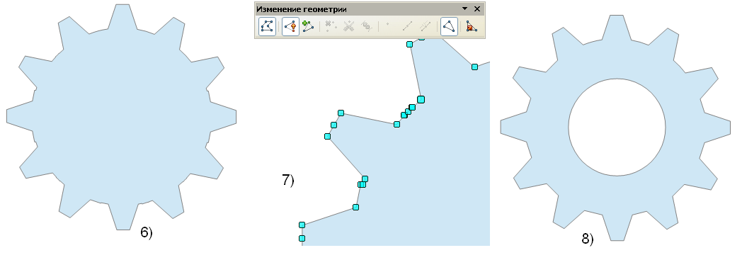Select the Move Points tool

pyautogui.click(x=290, y=26)
